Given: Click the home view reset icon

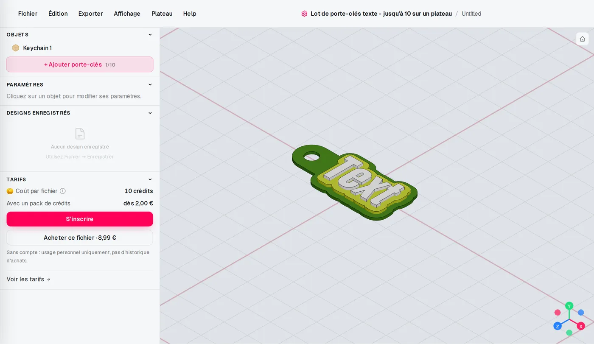Looking at the screenshot, I should [582, 39].
